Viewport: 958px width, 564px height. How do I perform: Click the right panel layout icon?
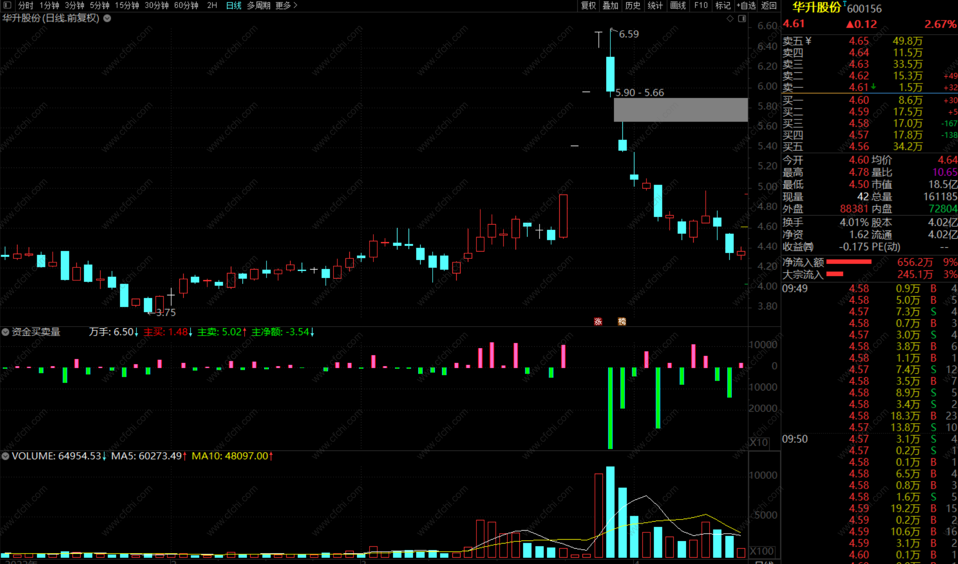[x=742, y=18]
